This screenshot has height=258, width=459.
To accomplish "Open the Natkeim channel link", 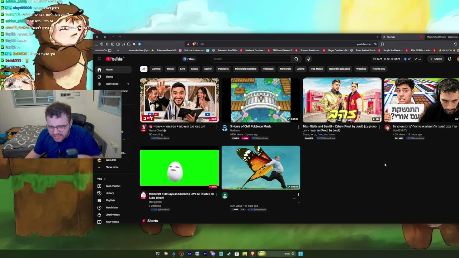I will pos(235,130).
